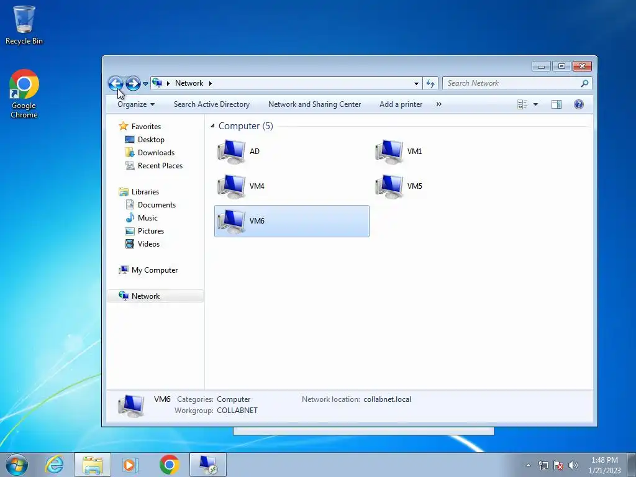The height and width of the screenshot is (477, 636).
Task: Open the clock showing 1:48 PM
Action: click(604, 465)
